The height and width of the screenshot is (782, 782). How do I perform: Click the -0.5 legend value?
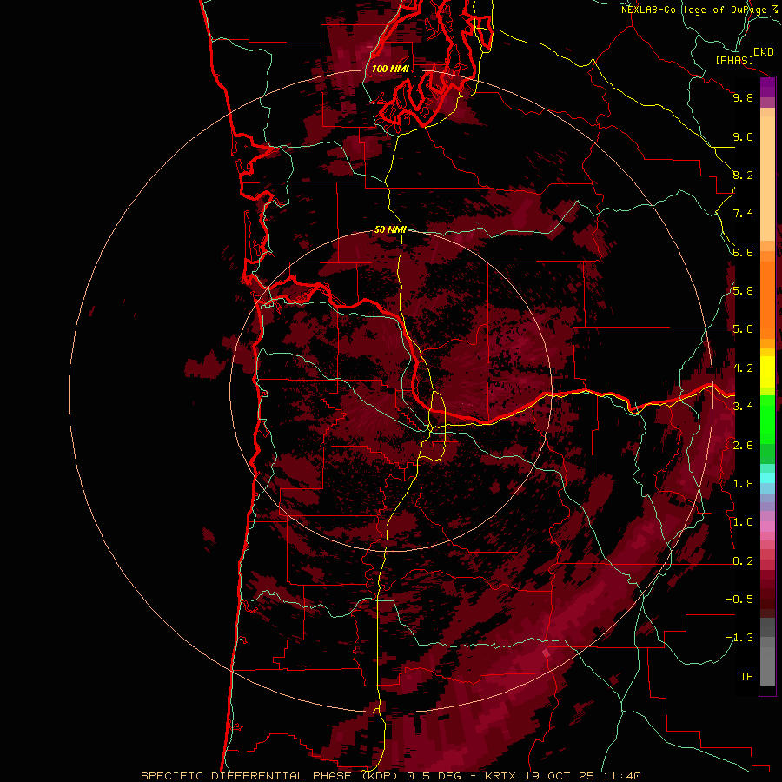[739, 600]
